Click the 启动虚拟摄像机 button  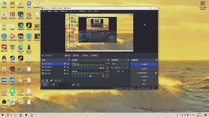tap(142, 73)
